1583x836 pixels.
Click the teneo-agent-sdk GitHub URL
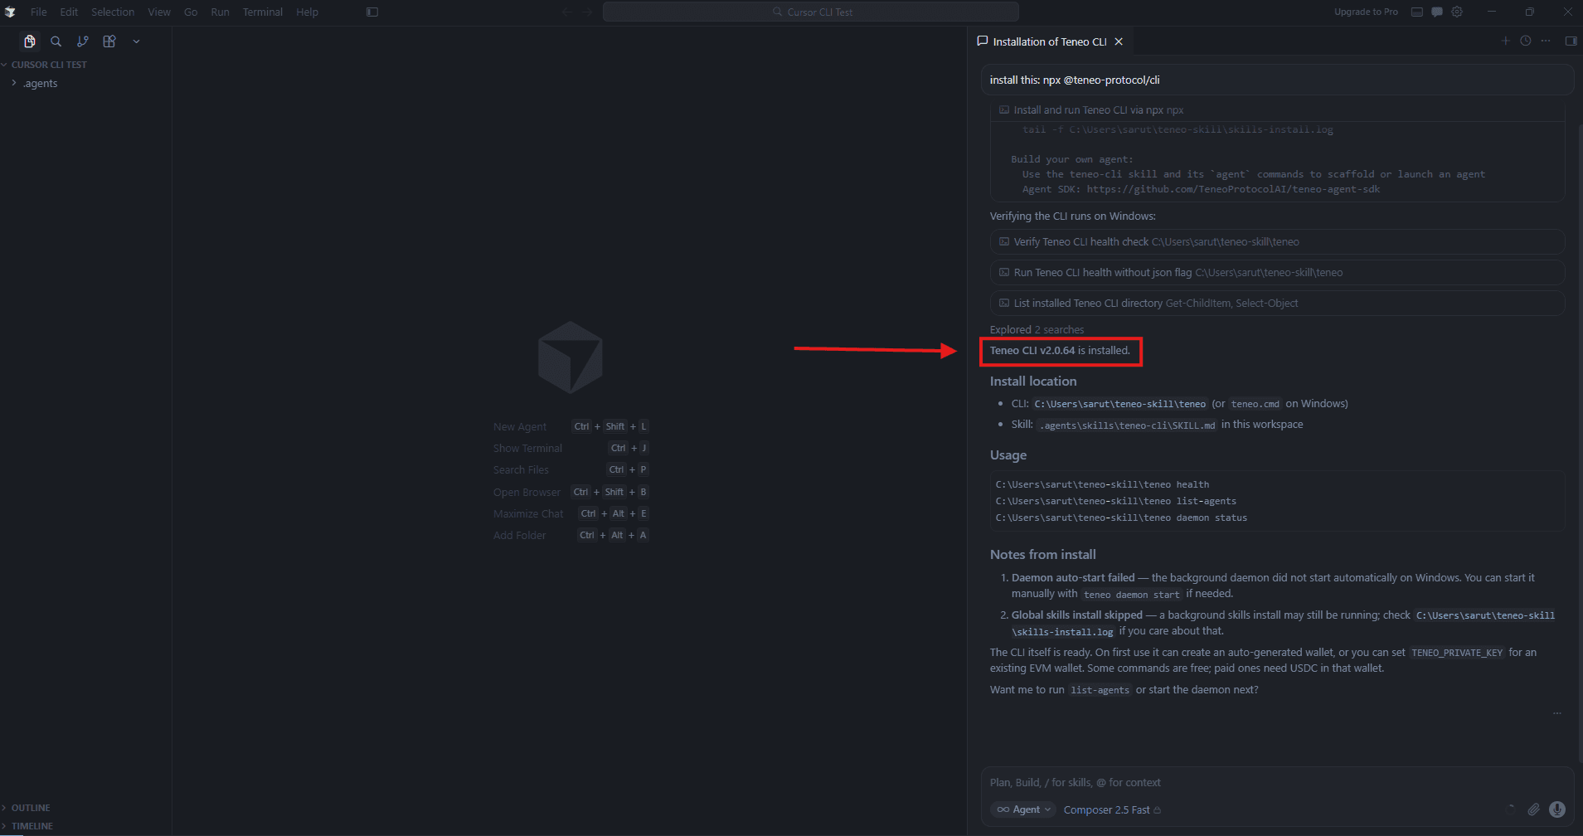[x=1233, y=189]
